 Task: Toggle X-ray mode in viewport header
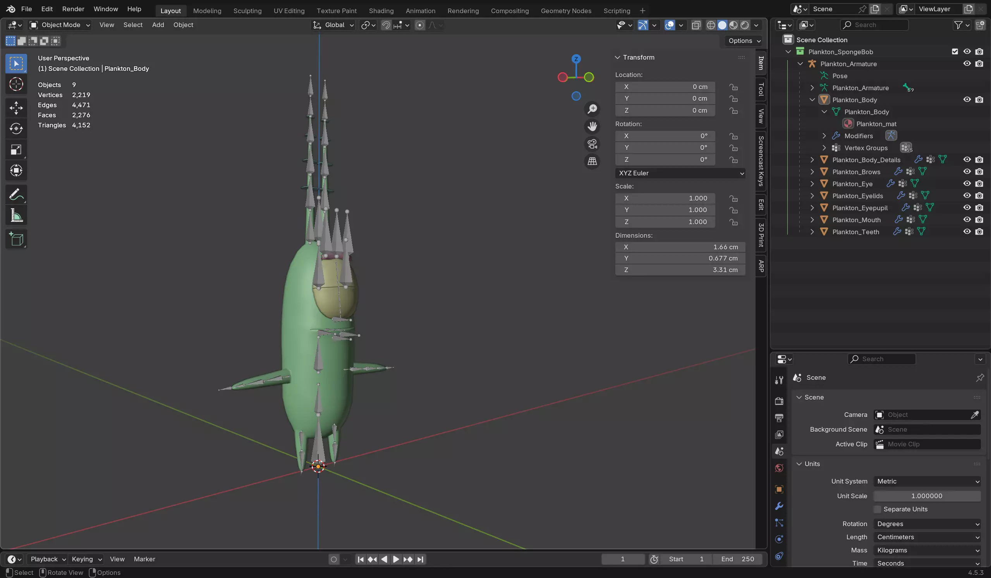coord(696,25)
